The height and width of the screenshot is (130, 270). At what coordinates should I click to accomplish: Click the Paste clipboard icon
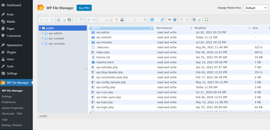coord(112,20)
